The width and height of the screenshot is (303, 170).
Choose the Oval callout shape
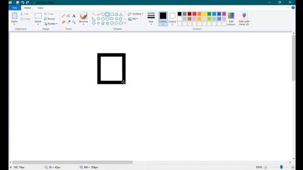point(116,23)
